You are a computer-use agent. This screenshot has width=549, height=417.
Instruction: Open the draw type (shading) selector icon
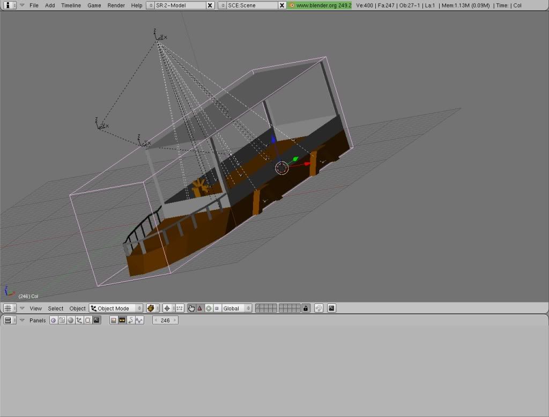click(152, 308)
